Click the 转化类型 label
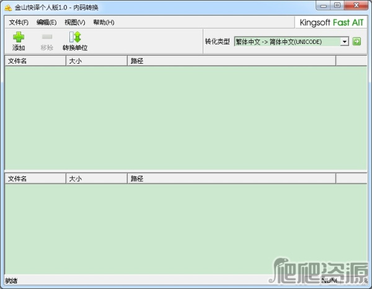This screenshot has height=289, width=372. [x=218, y=41]
